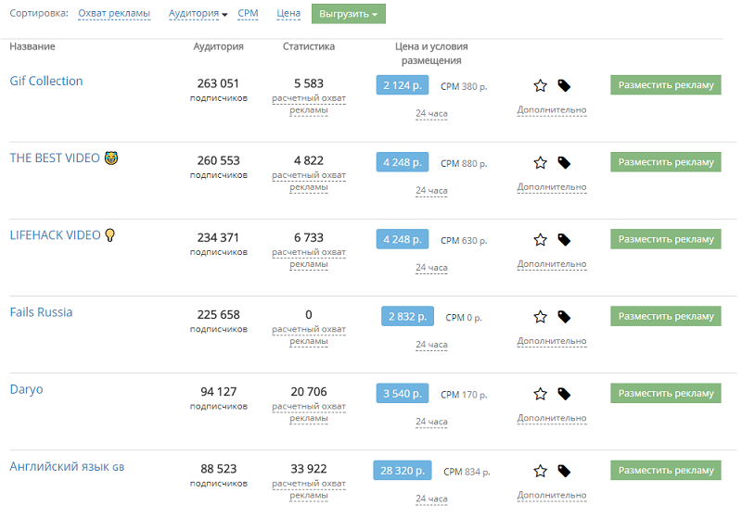Viewport: 742px width, 518px height.
Task: Click the tag icon for Fails Russia
Action: pyautogui.click(x=564, y=317)
